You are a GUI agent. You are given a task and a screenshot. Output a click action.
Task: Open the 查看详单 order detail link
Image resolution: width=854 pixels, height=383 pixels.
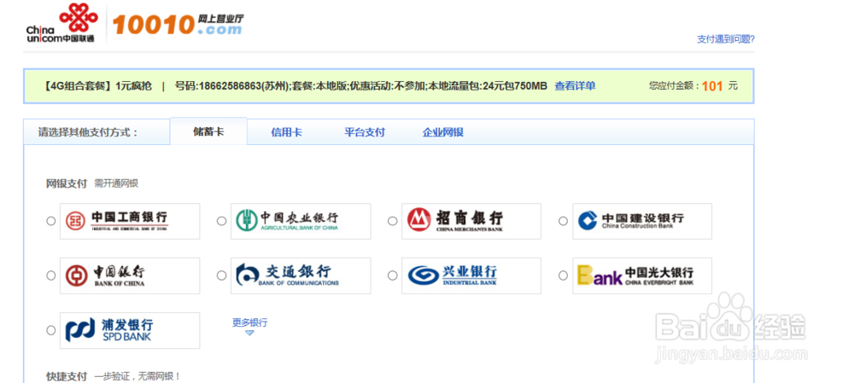pyautogui.click(x=575, y=86)
